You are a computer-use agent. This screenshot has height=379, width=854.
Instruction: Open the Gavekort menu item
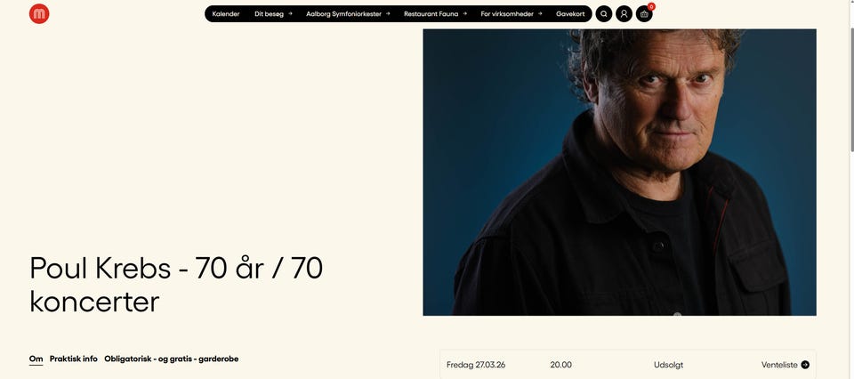pyautogui.click(x=570, y=14)
